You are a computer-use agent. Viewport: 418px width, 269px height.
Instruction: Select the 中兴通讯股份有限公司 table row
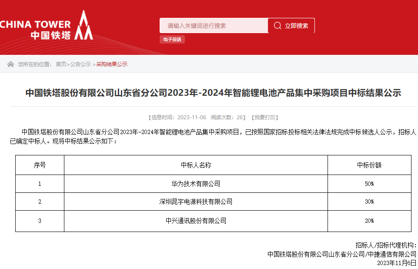(x=196, y=220)
